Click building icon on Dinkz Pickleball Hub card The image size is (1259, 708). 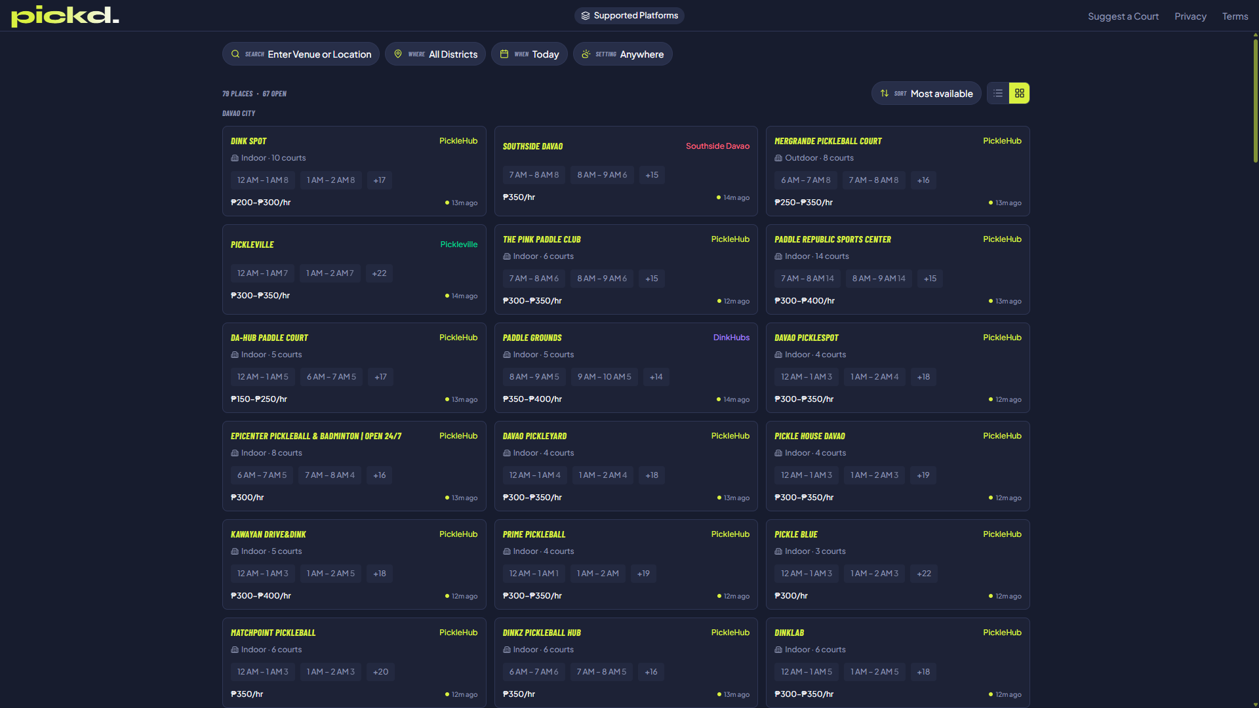(x=507, y=650)
